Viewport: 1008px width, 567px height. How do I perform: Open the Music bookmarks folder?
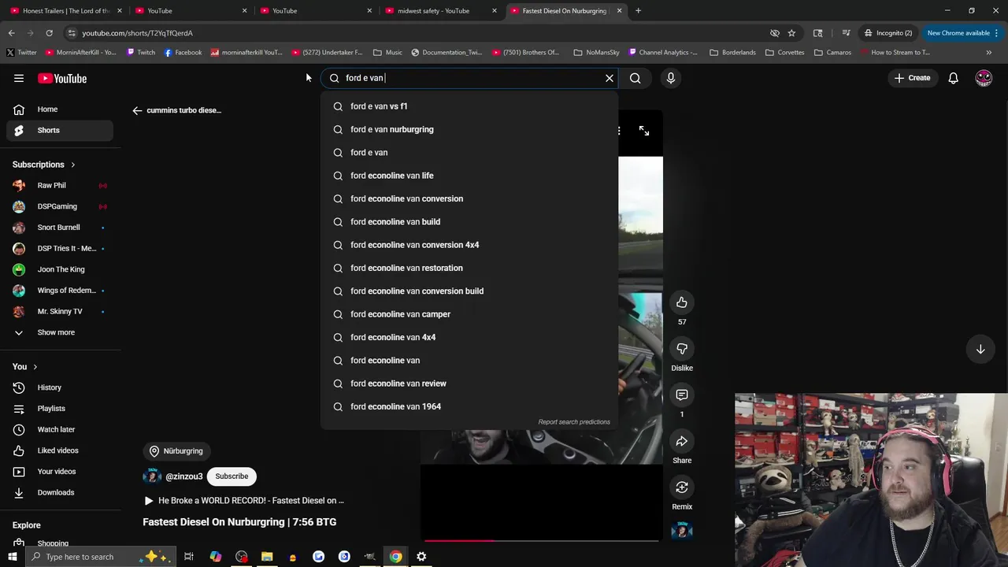point(387,53)
